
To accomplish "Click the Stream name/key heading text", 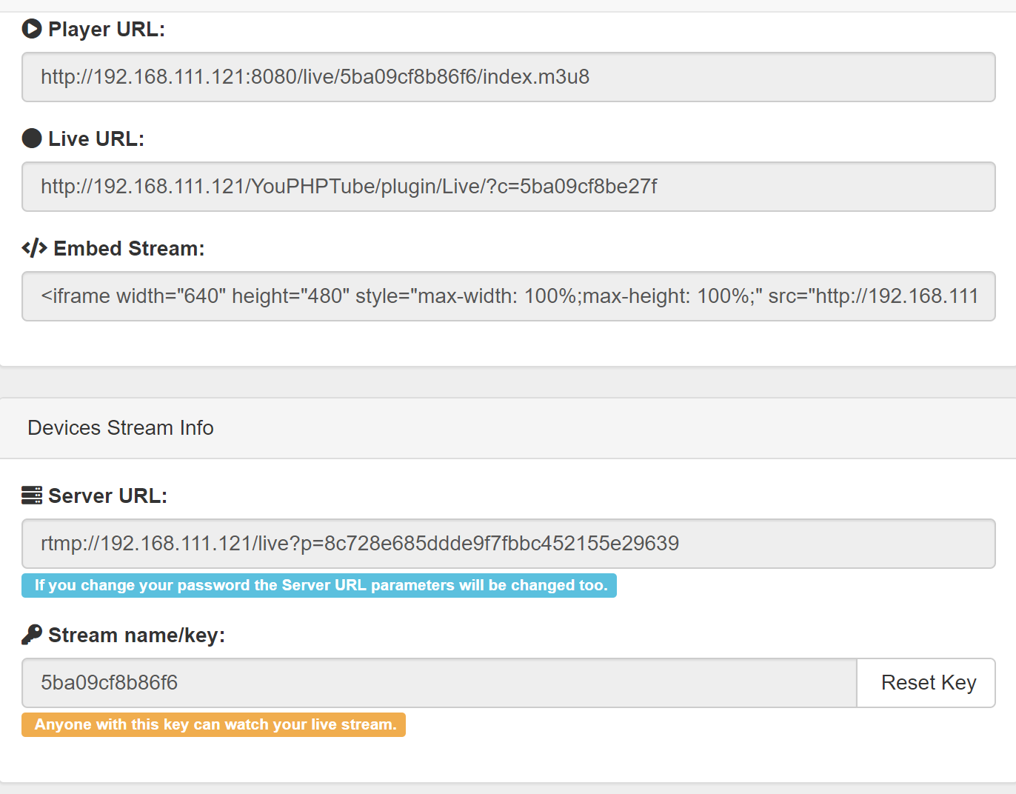I will coord(137,634).
